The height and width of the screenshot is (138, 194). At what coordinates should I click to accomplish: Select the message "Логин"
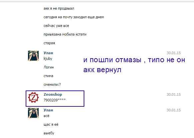pos(49,67)
